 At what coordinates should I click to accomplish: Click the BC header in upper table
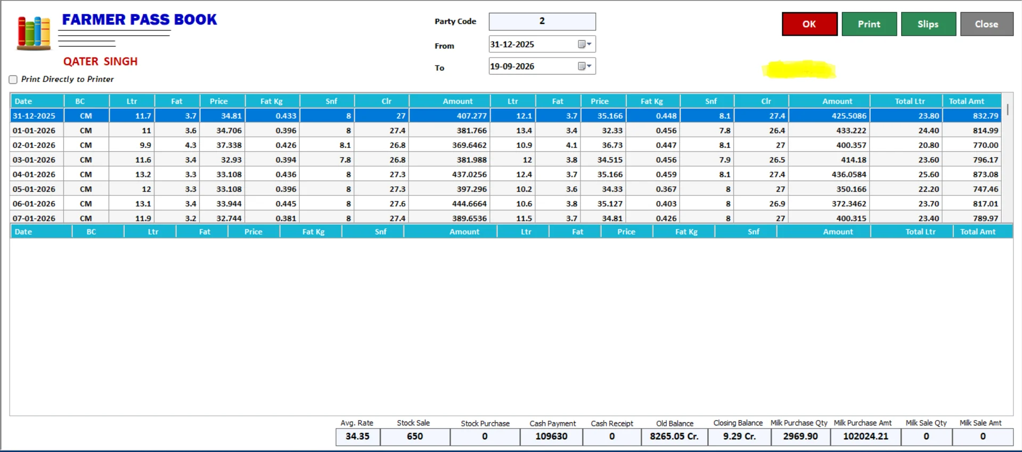tap(86, 101)
